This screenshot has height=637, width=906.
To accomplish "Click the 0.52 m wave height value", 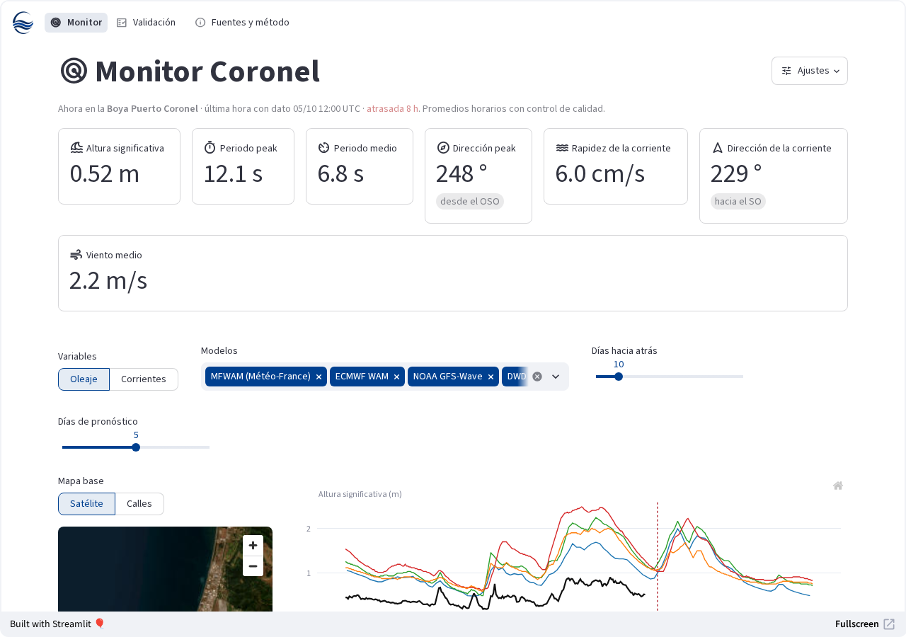I will point(105,174).
